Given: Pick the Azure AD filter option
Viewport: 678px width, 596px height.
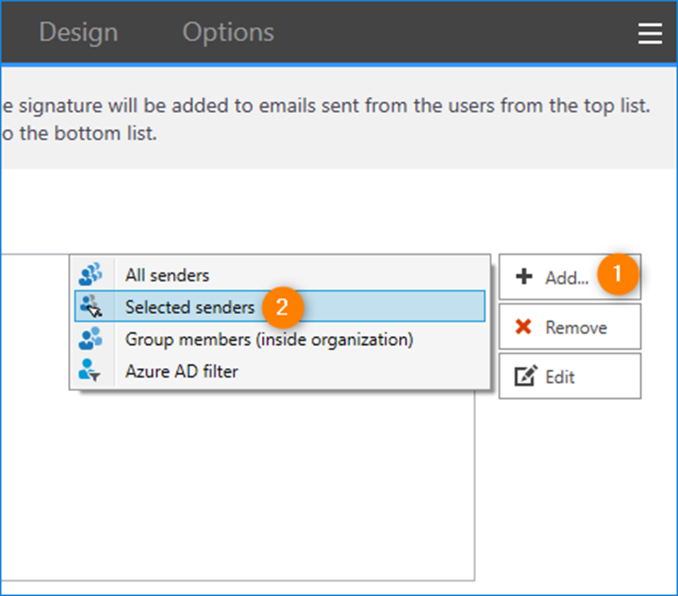Looking at the screenshot, I should [280, 371].
